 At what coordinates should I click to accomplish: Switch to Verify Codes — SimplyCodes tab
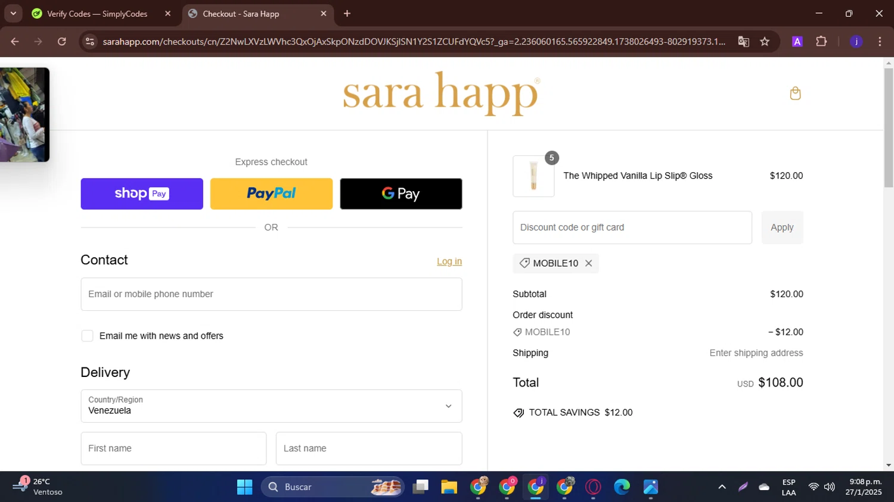pos(97,14)
